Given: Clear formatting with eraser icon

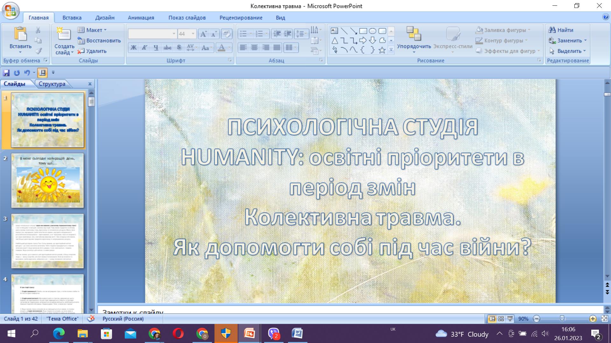Looking at the screenshot, I should click(227, 34).
